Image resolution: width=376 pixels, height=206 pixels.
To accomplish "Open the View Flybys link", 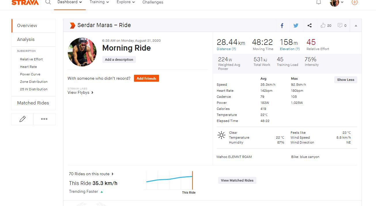I will 80,93.
